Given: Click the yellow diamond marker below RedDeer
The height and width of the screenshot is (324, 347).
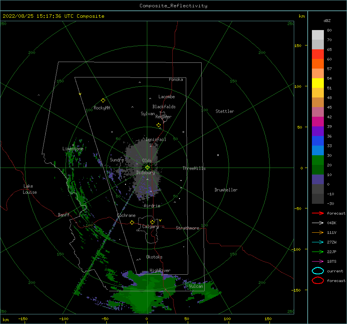Looking at the screenshot, I should coord(159,125).
